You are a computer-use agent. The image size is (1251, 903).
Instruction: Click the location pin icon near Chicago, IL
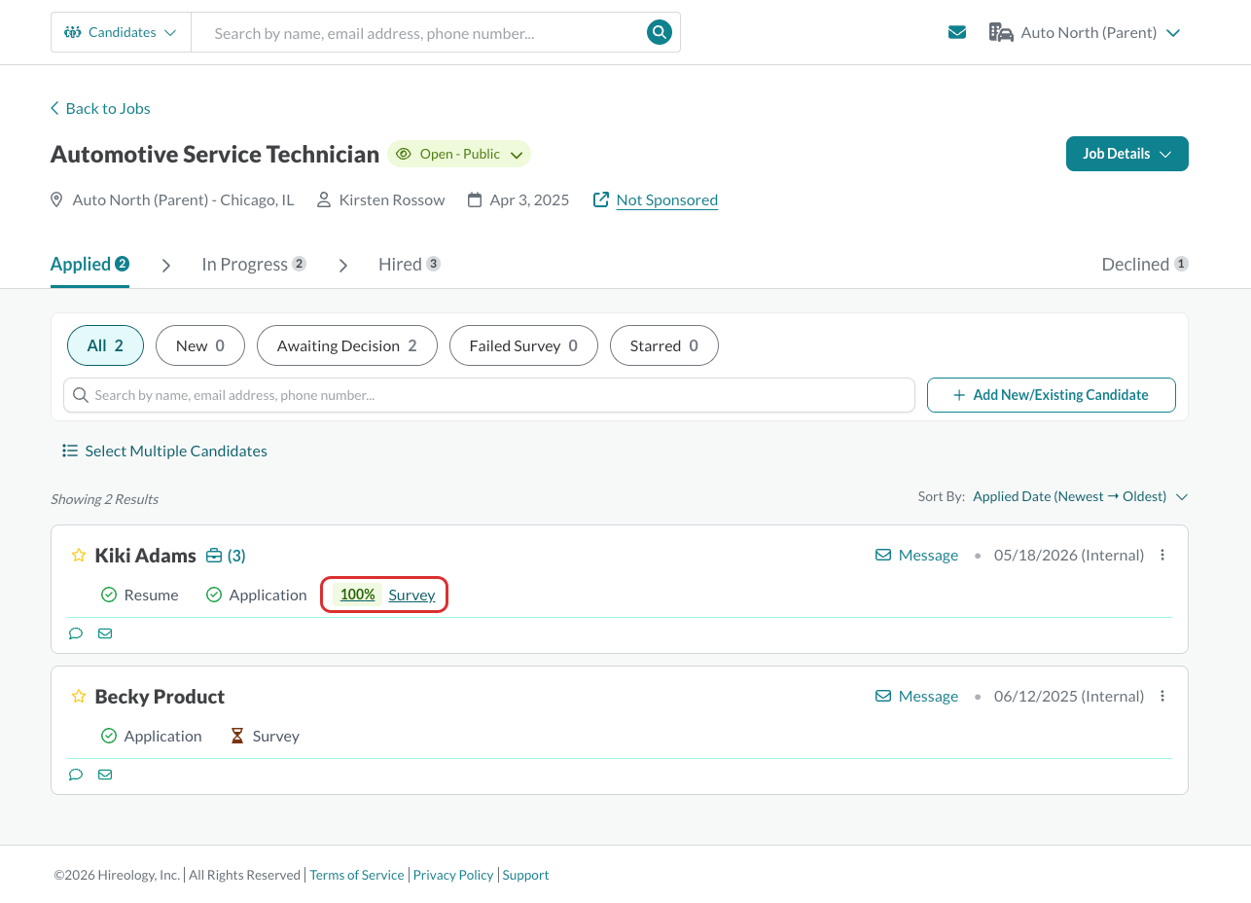[x=56, y=199]
